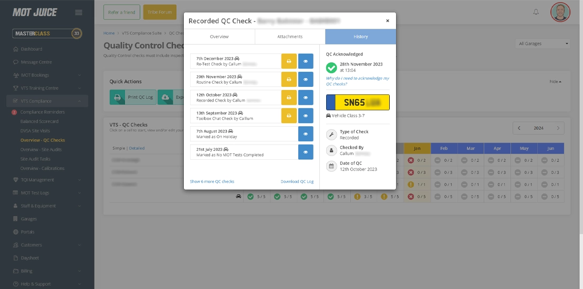Open the notifications bell
Screen dimensions: 583x289
tap(536, 12)
